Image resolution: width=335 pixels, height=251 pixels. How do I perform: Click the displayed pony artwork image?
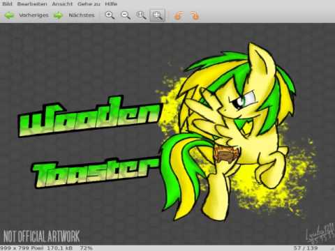[x=167, y=134]
